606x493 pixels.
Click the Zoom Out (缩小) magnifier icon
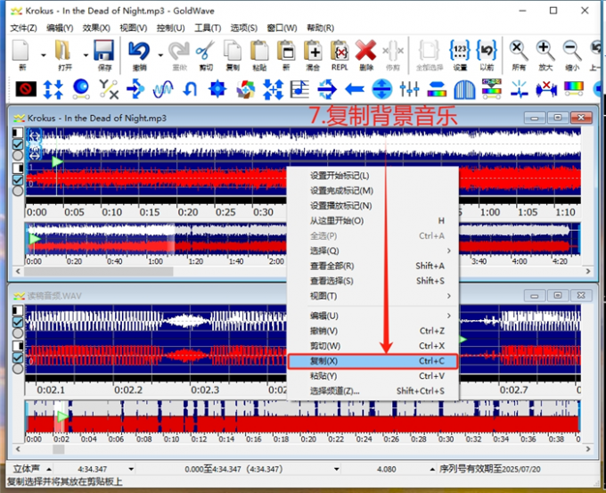click(572, 51)
